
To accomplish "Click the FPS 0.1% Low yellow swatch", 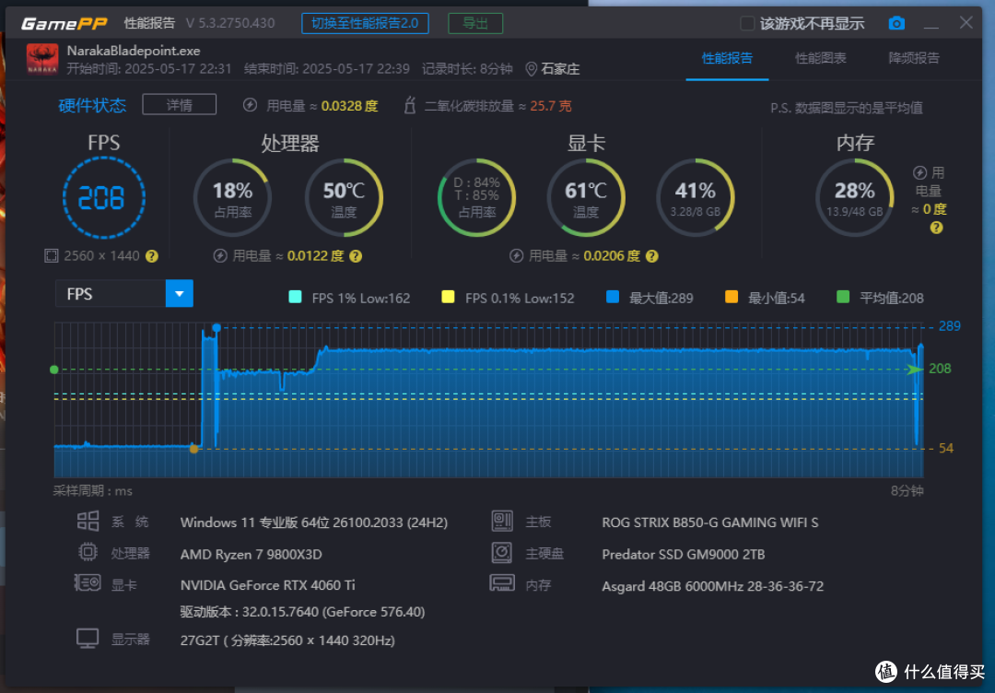I will pyautogui.click(x=448, y=297).
